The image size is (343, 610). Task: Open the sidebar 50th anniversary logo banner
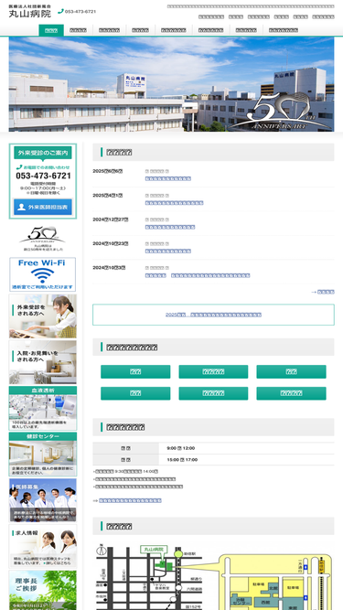coord(43,238)
